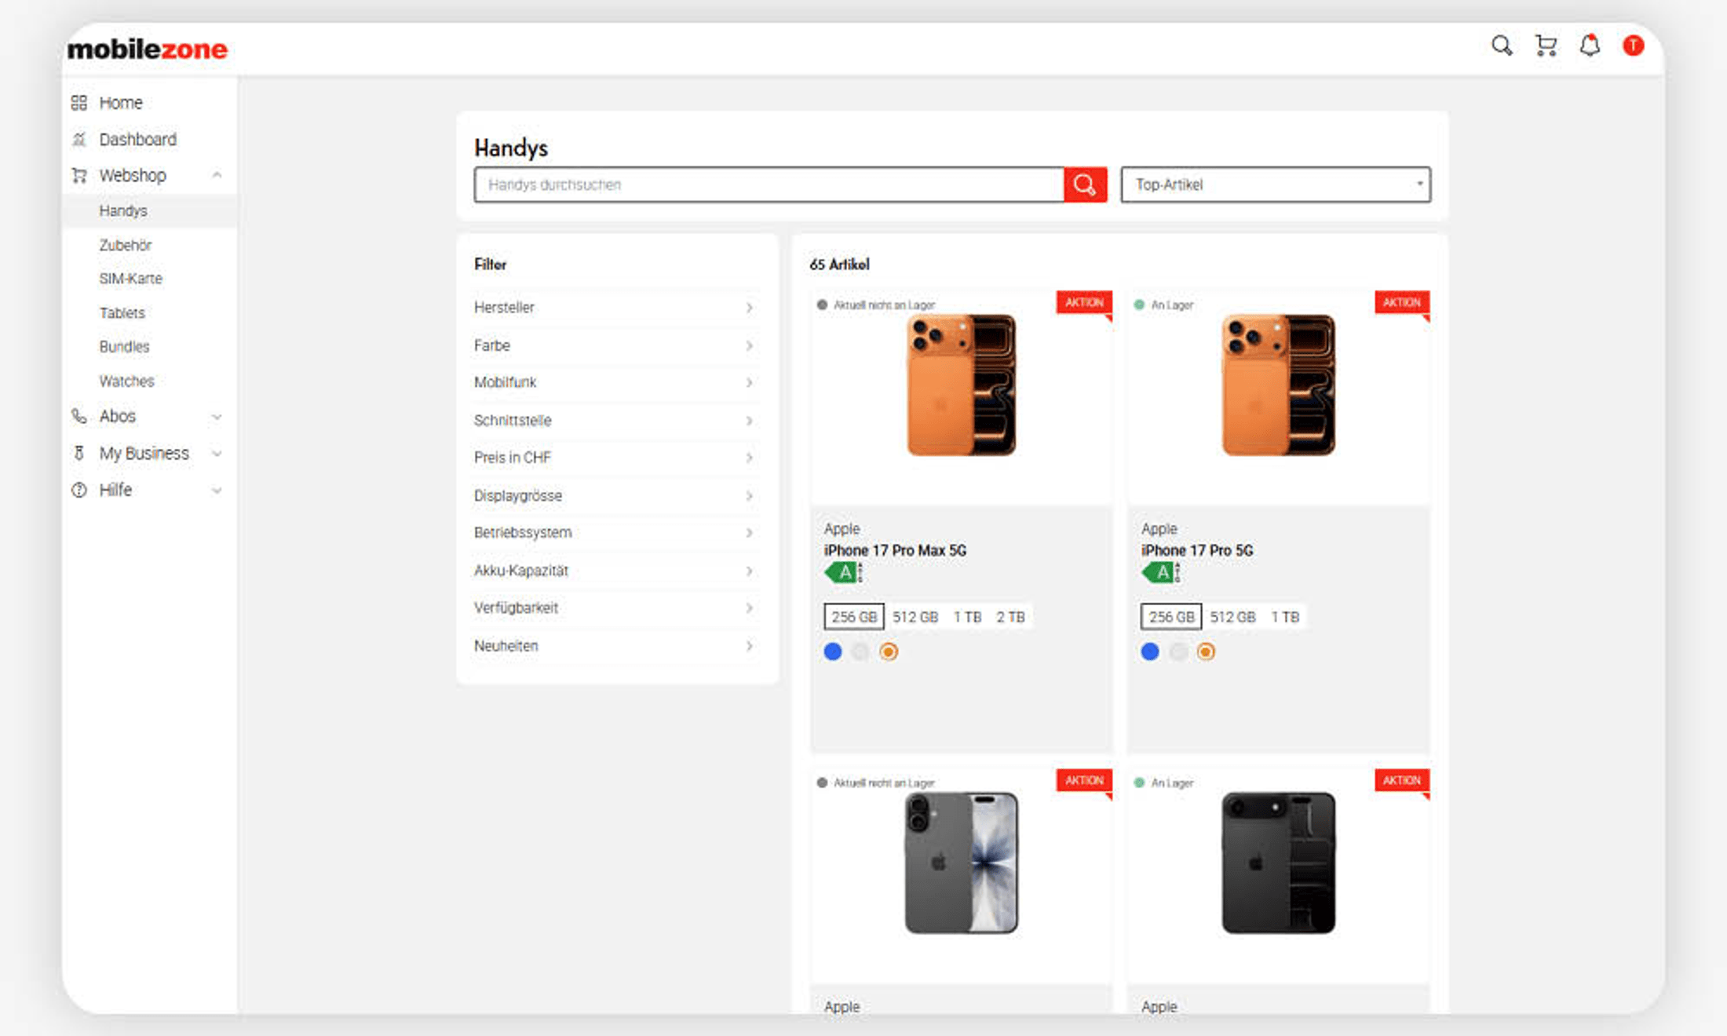The height and width of the screenshot is (1036, 1727).
Task: Trigger search with the red magnifier button
Action: (x=1086, y=184)
